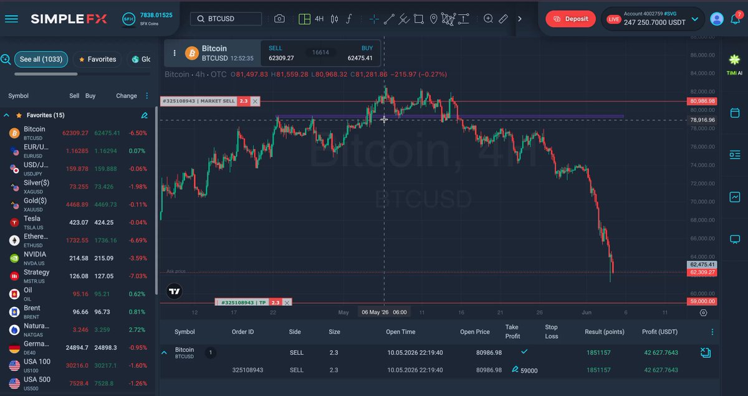Click the zoom in magnifier tool
The image size is (748, 396).
[x=489, y=19]
